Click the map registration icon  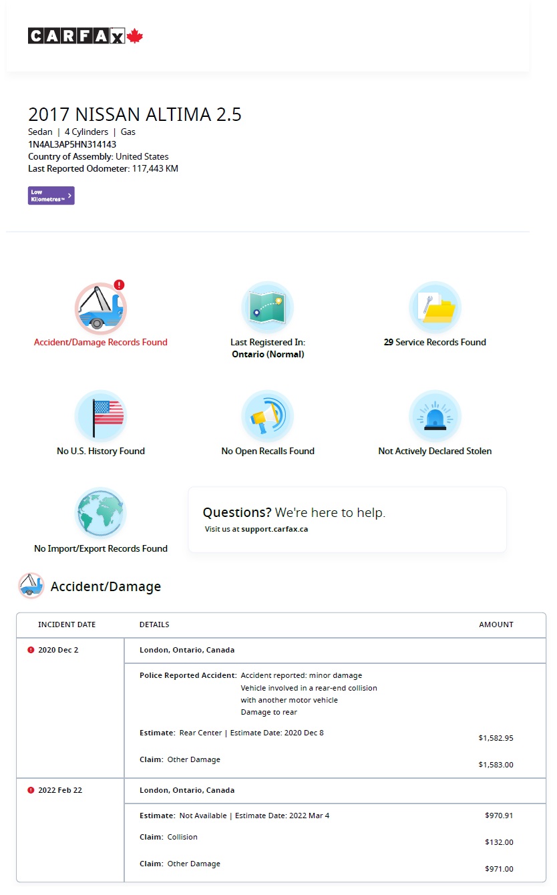pos(267,308)
